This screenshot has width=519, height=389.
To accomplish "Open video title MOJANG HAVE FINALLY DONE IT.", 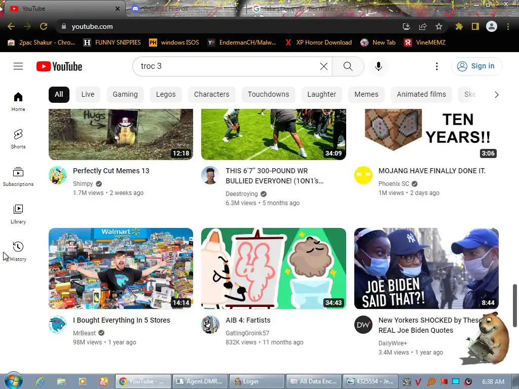I will tap(432, 171).
